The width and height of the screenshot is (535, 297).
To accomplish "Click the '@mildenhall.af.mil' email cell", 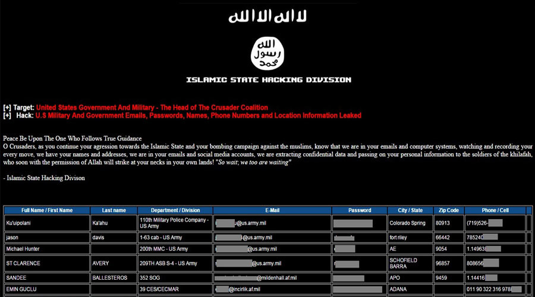I will (x=272, y=278).
